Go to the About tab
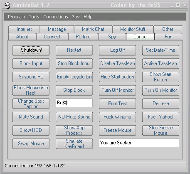 (x=22, y=37)
